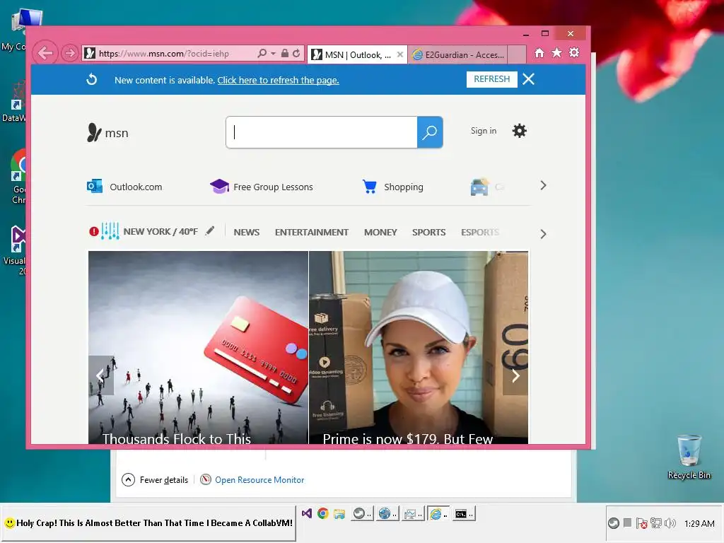Open the NEW YORK / 40°F weather
The height and width of the screenshot is (543, 724).
[x=160, y=231]
